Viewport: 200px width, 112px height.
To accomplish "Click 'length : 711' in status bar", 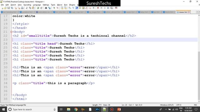I will click(x=97, y=105).
